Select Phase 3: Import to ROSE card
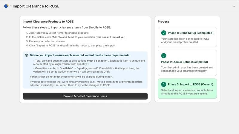The height and width of the screenshot is (134, 239). point(187,88)
